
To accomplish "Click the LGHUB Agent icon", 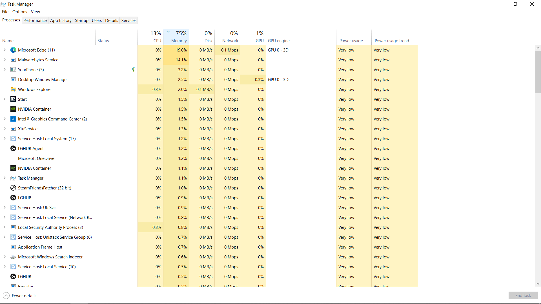I will (x=13, y=149).
